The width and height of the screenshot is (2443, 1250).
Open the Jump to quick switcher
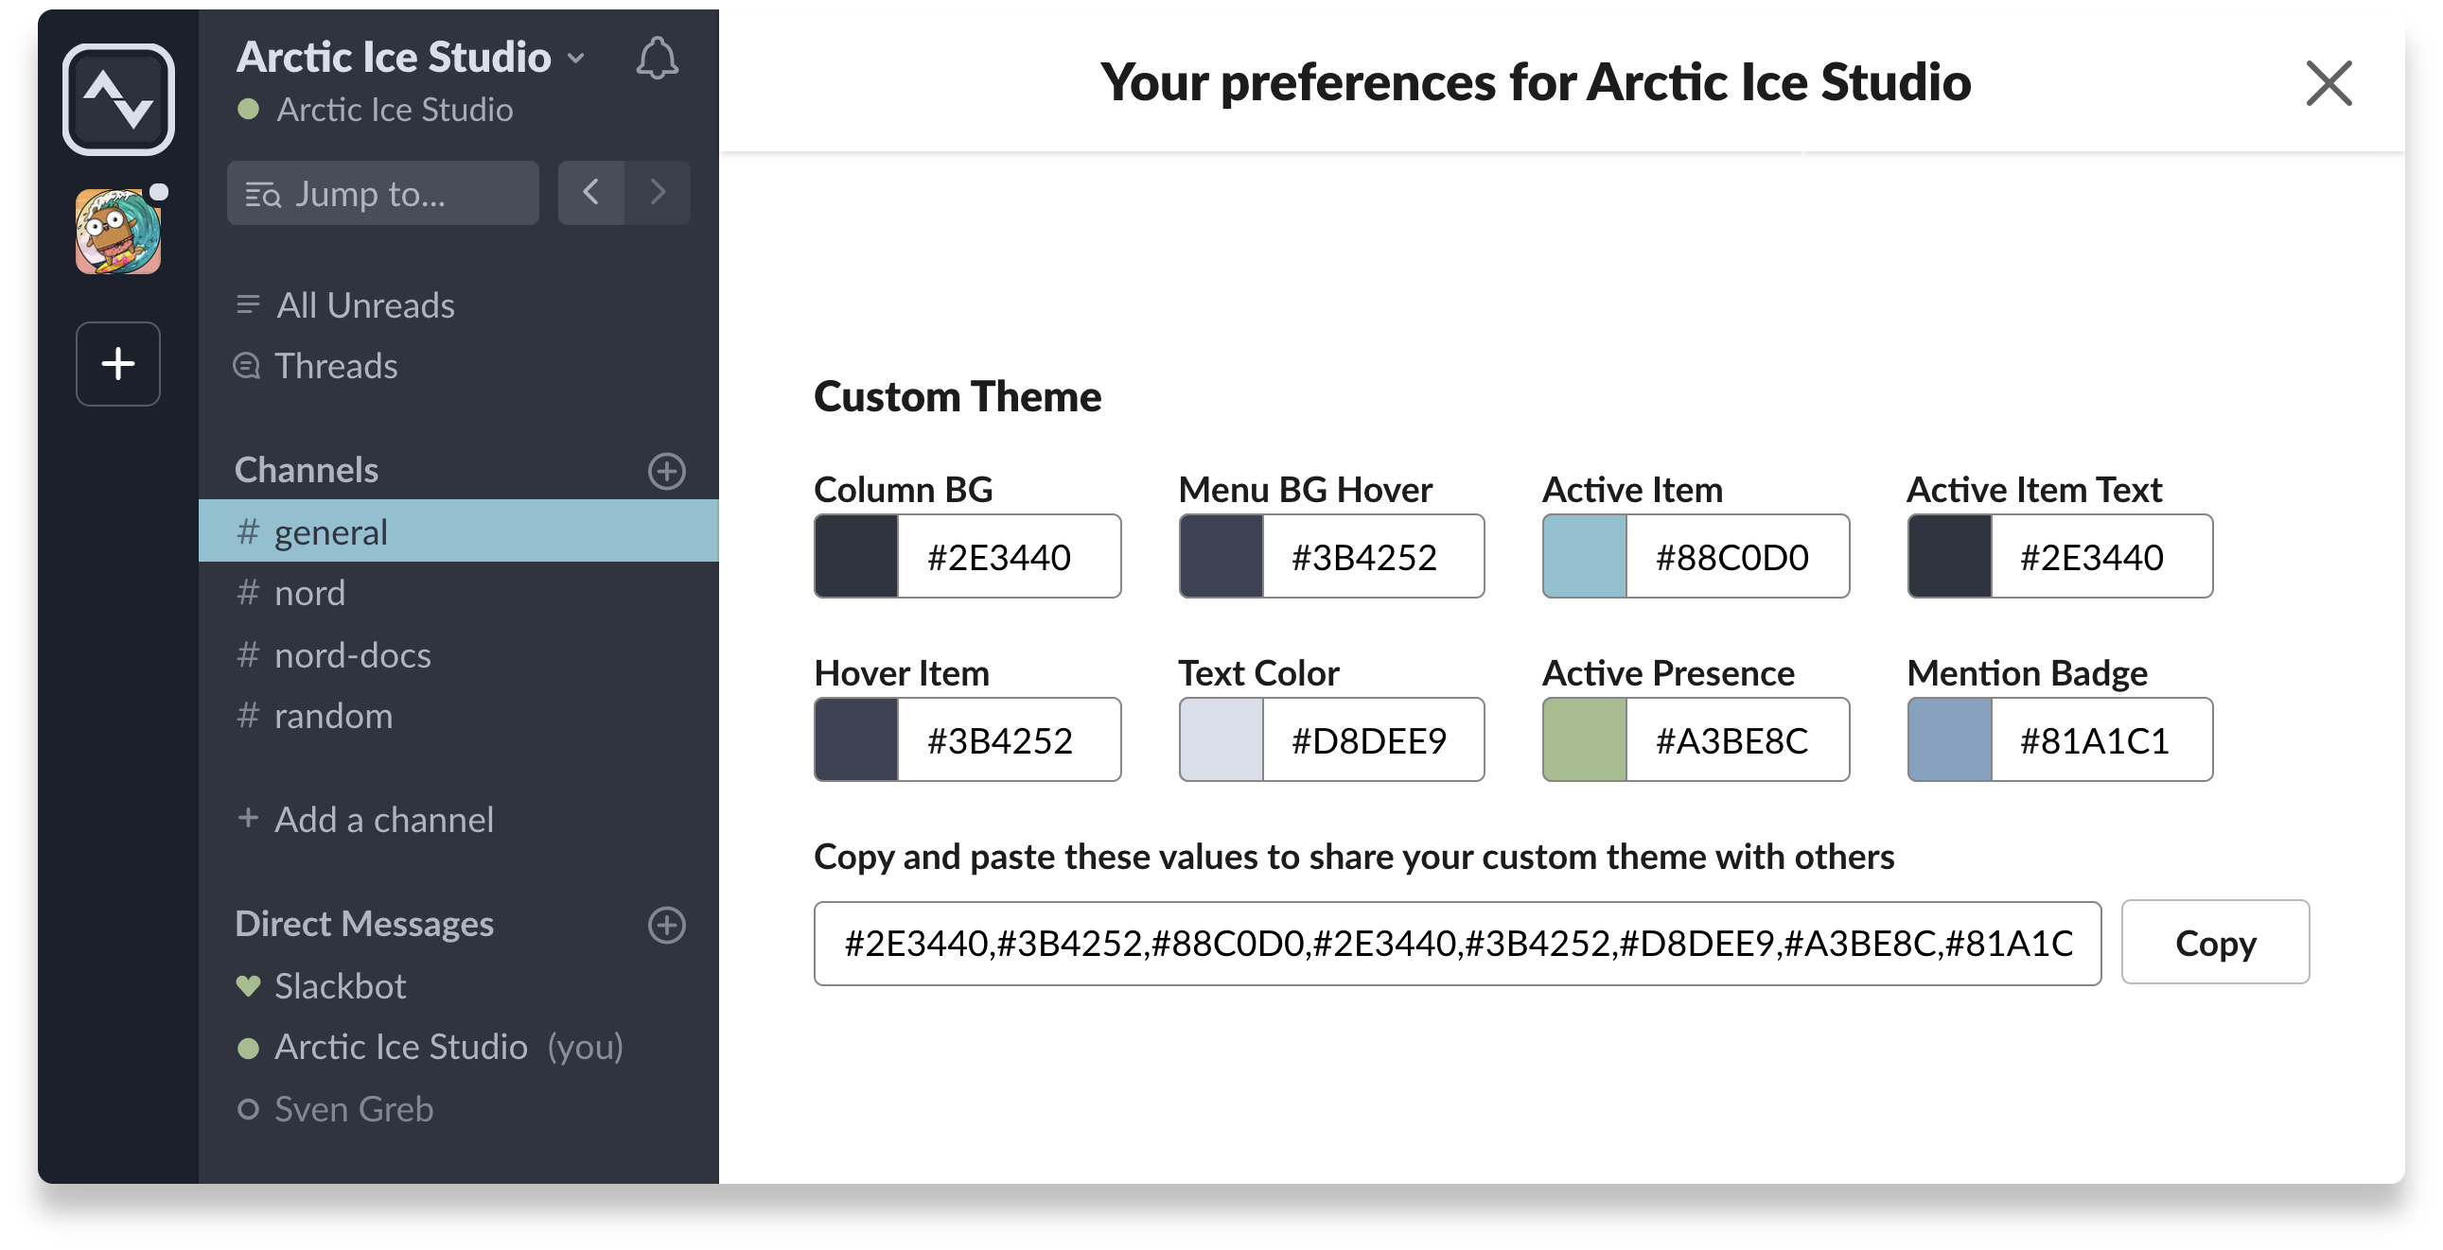coord(382,193)
